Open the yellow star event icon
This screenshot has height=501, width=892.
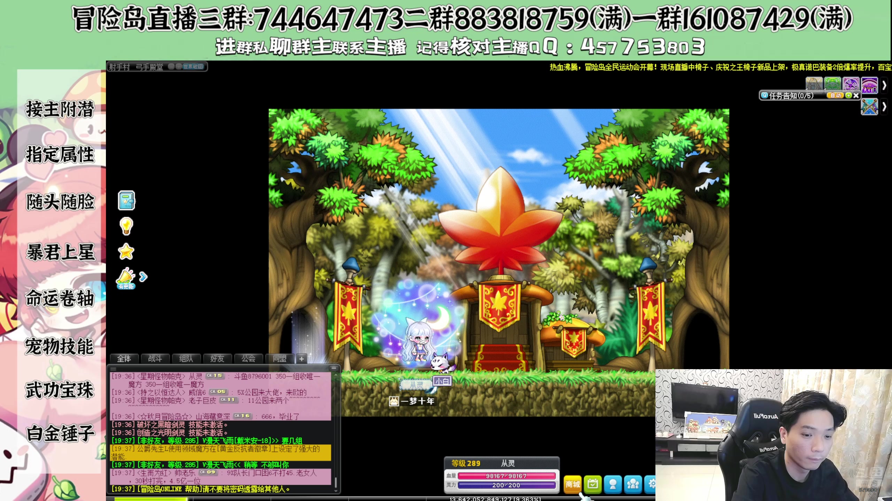pos(126,252)
